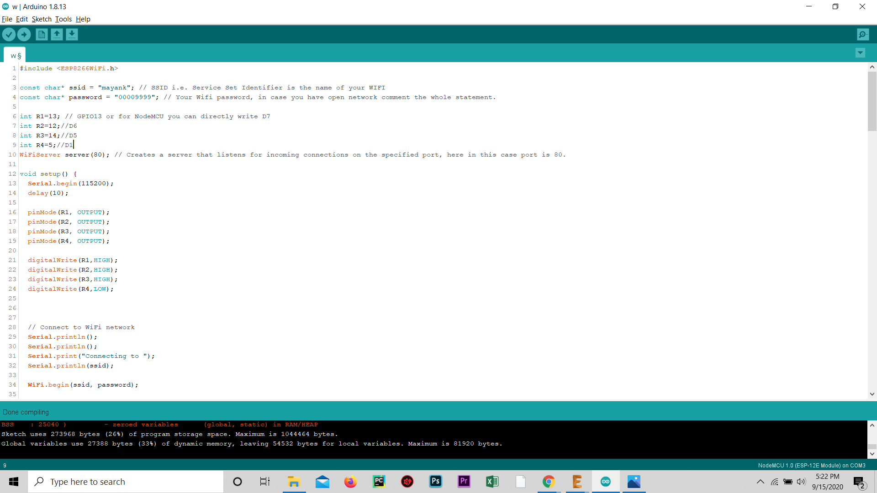The width and height of the screenshot is (877, 493).
Task: Open the File menu
Action: click(x=7, y=19)
